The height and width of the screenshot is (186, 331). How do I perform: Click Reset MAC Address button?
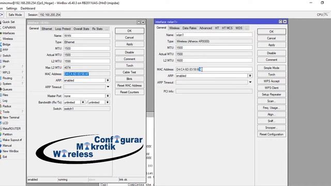pos(129,85)
